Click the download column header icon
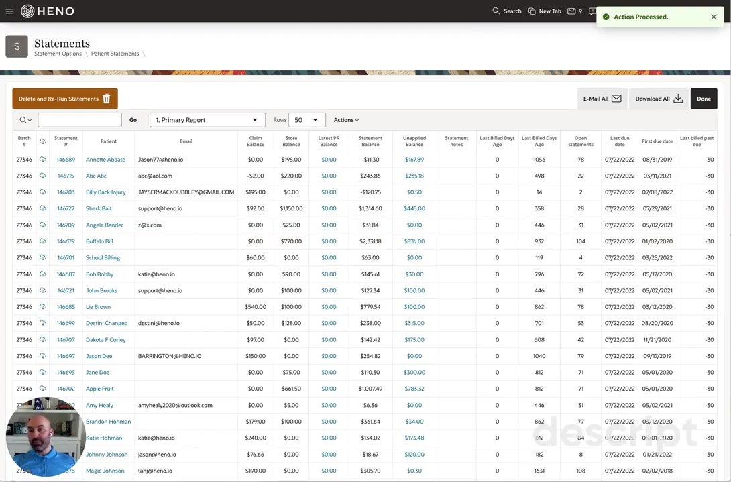731x482 pixels. click(x=43, y=141)
